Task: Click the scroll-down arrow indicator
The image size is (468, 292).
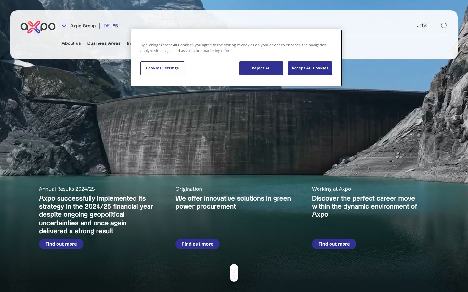Action: (234, 273)
